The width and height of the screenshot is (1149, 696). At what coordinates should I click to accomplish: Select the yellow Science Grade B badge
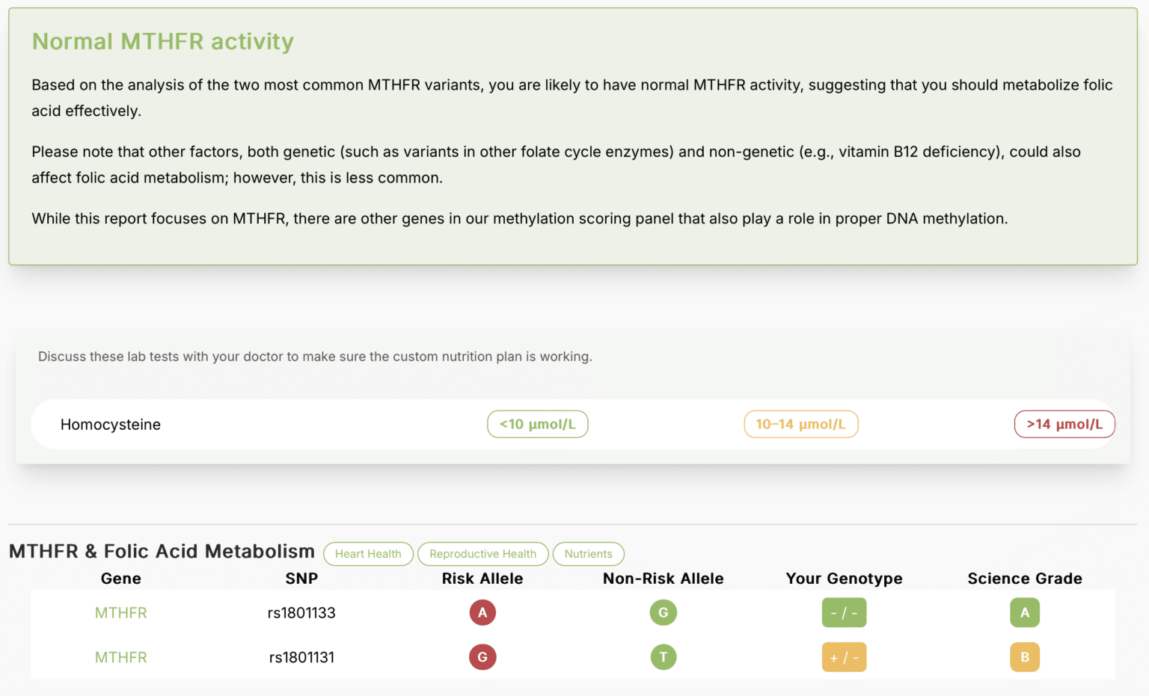click(x=1025, y=657)
